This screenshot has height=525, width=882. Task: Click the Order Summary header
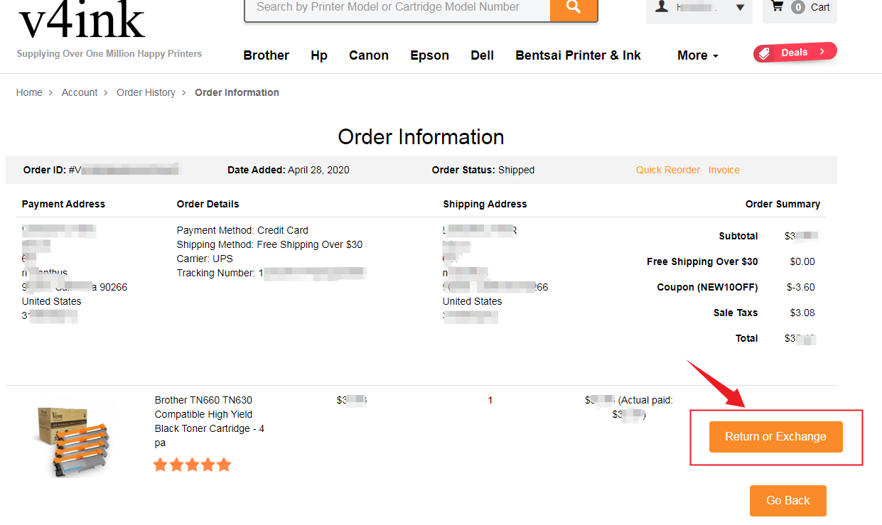click(782, 204)
